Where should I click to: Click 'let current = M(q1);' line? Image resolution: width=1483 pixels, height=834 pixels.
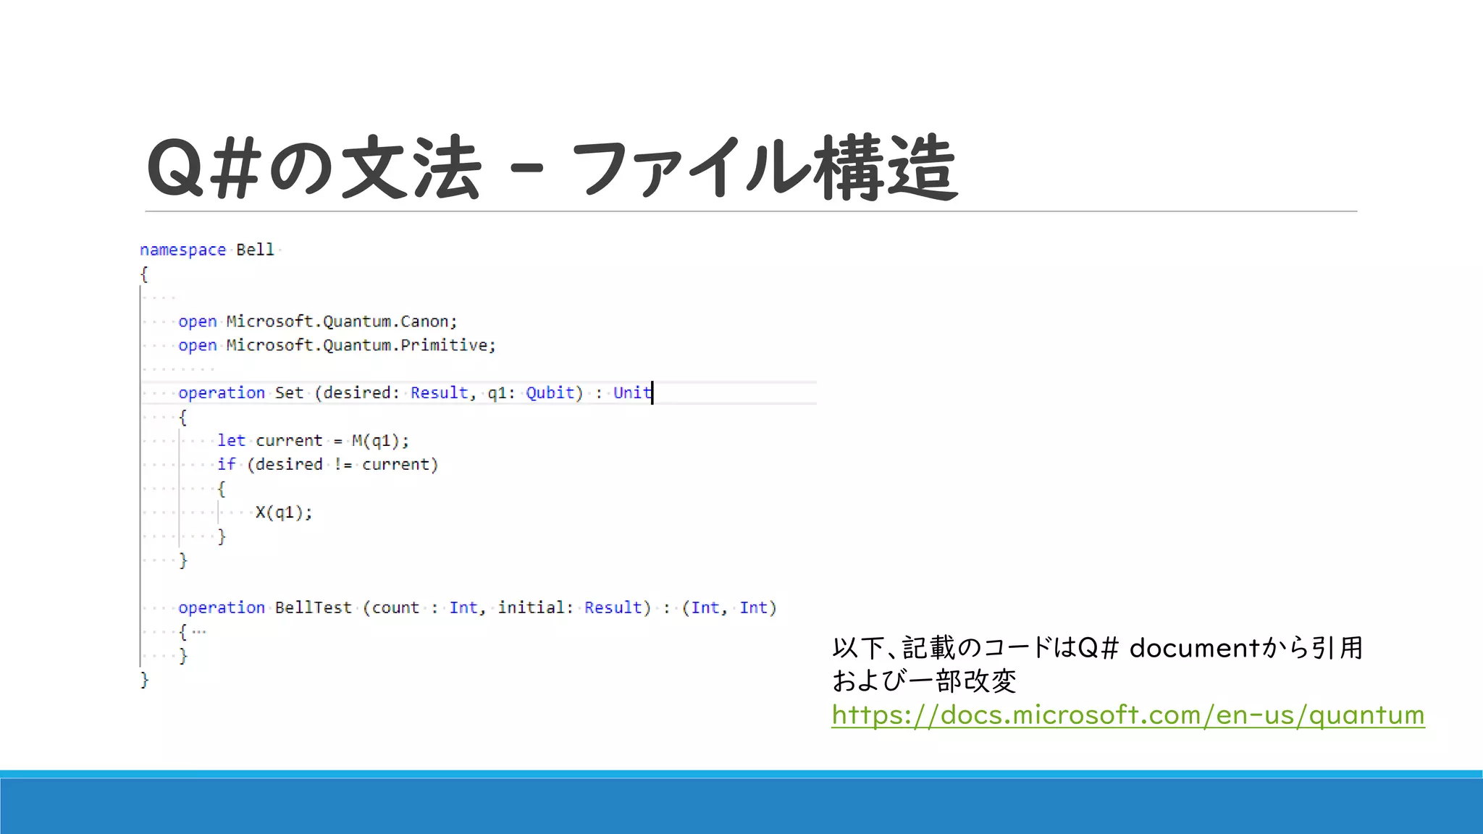[313, 441]
